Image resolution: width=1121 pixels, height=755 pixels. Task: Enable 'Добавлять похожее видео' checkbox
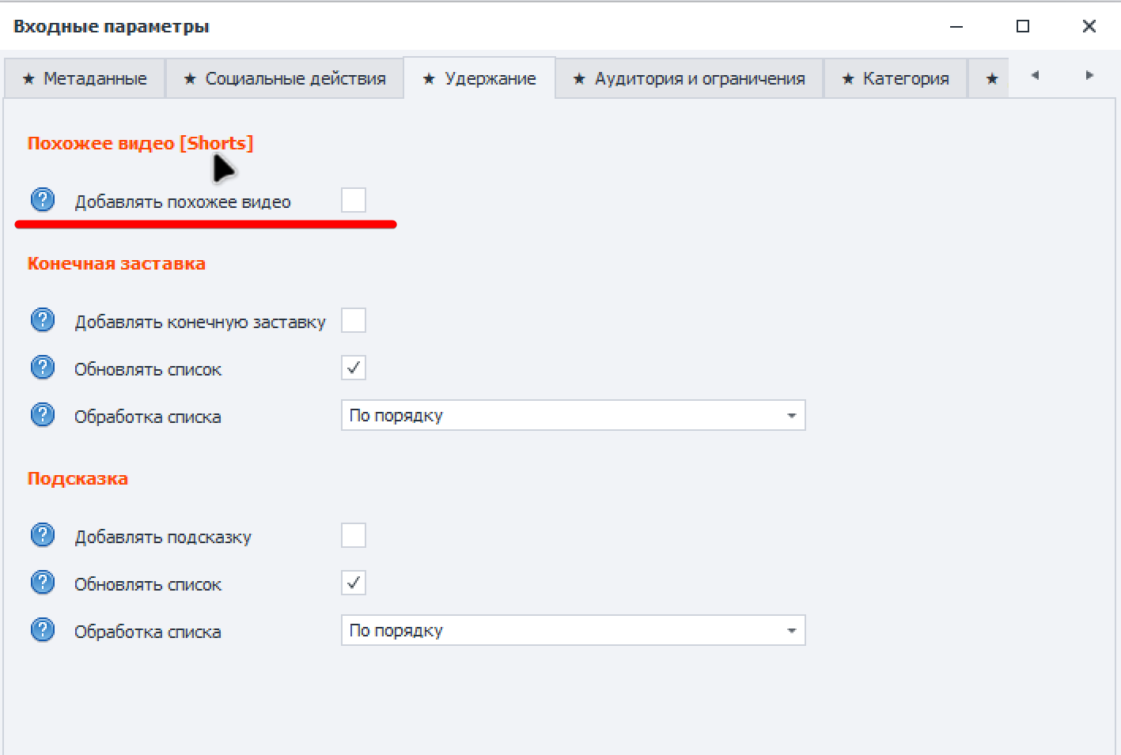[354, 200]
